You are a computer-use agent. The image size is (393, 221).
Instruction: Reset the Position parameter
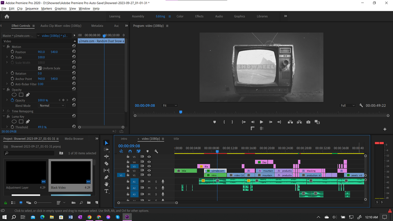(74, 52)
